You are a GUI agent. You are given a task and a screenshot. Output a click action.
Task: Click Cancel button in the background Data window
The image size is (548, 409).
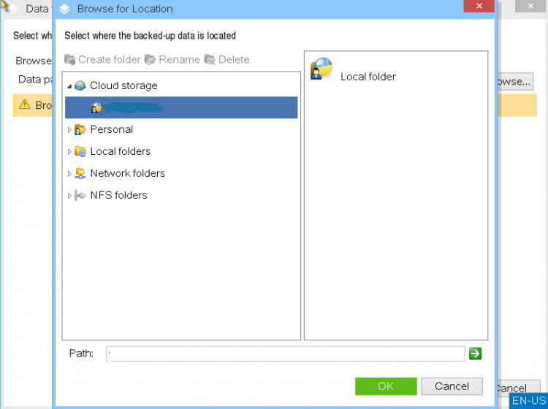click(518, 388)
